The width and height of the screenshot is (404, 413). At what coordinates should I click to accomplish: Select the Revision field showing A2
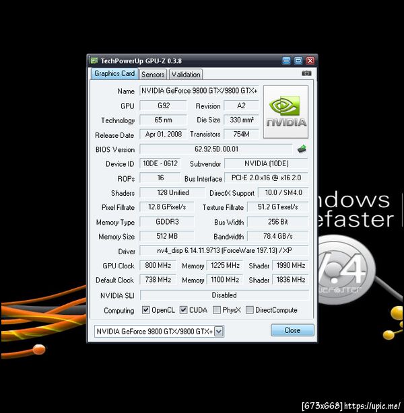point(241,106)
